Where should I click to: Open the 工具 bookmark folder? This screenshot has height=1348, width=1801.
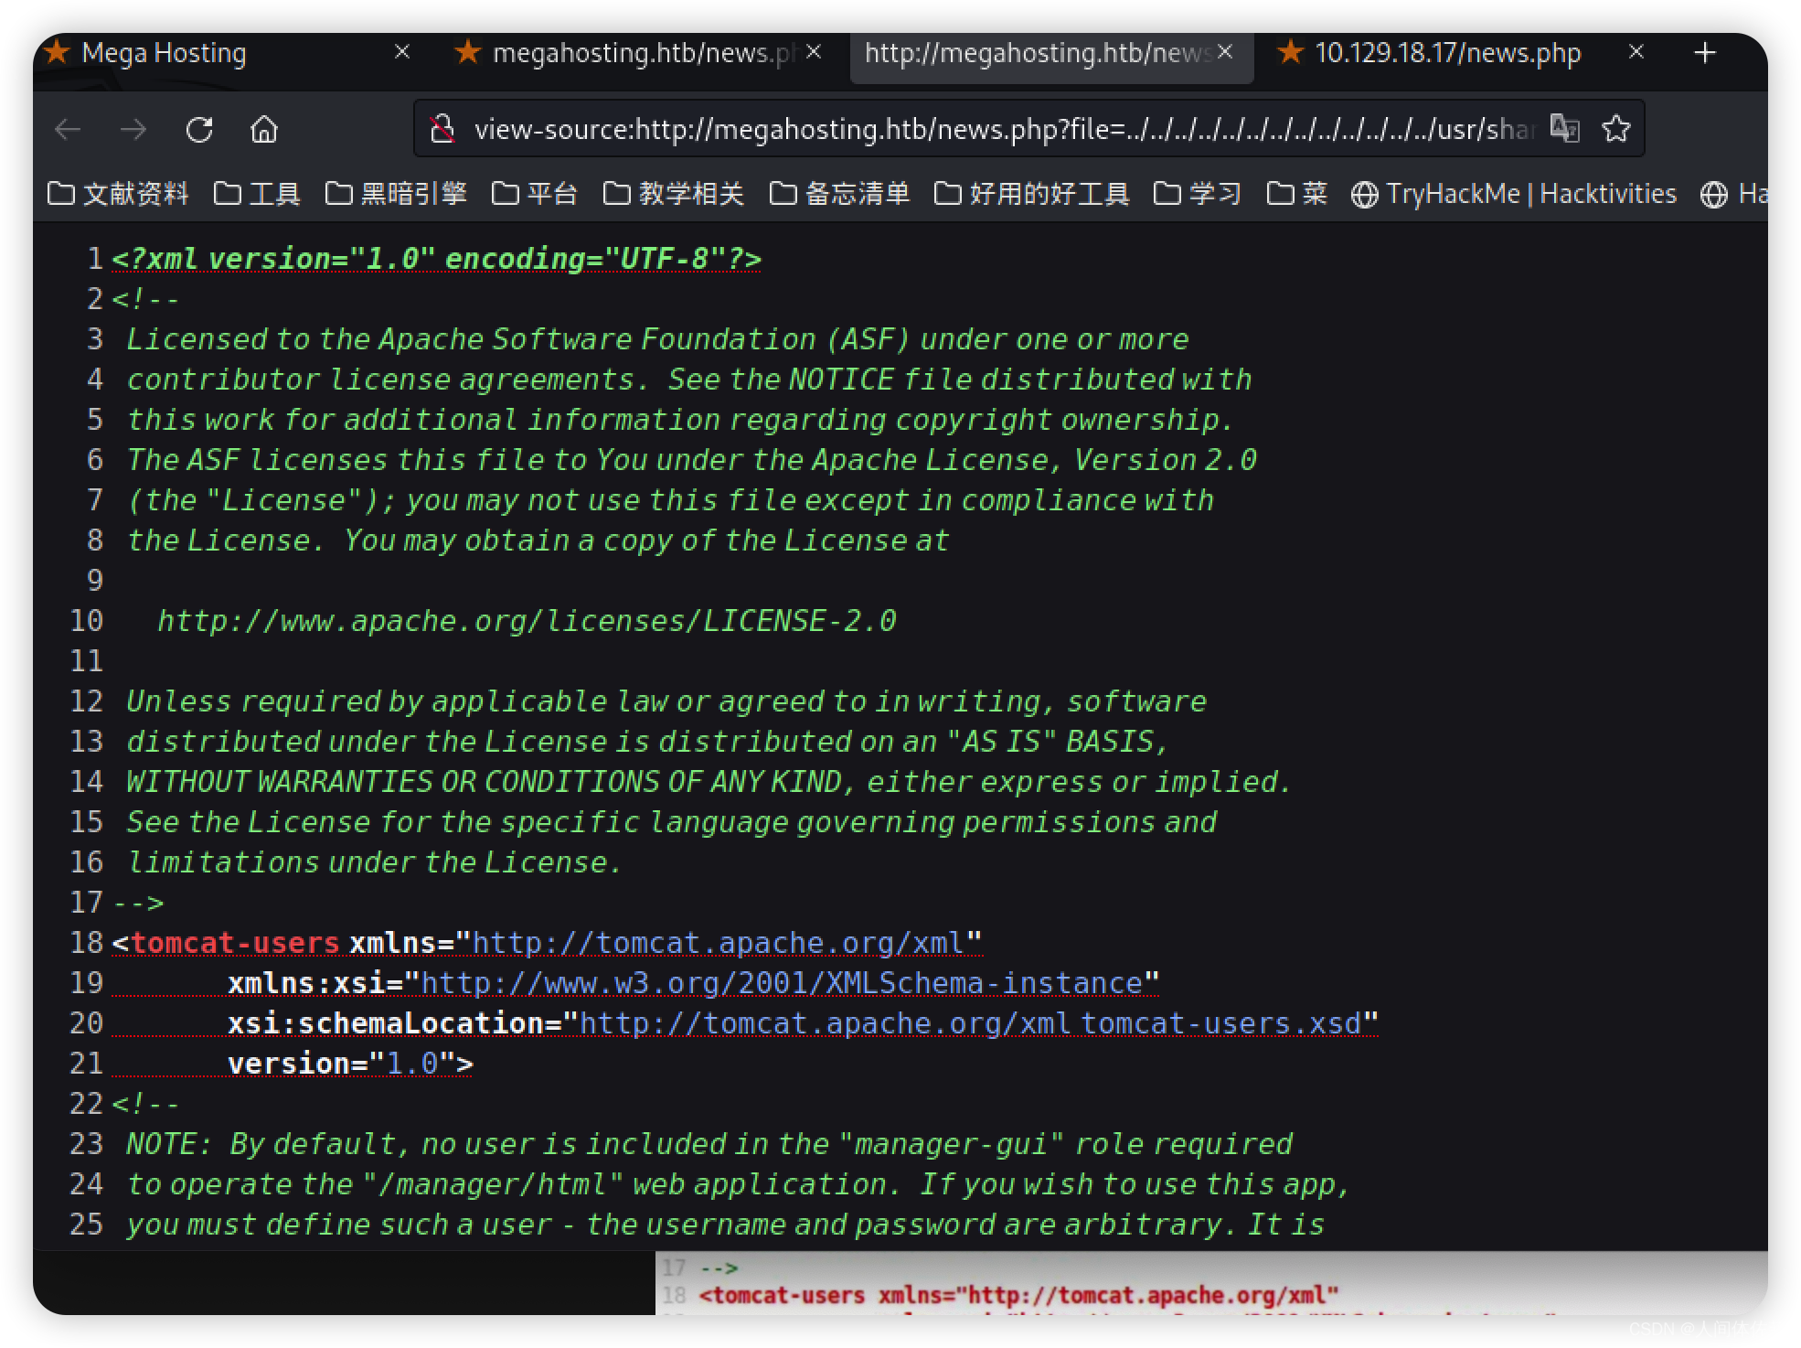coord(257,194)
